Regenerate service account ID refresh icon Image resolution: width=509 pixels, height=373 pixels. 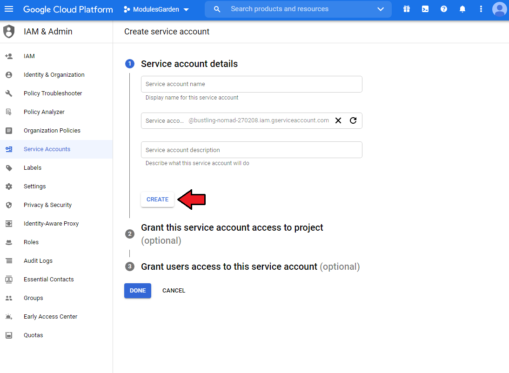point(353,120)
